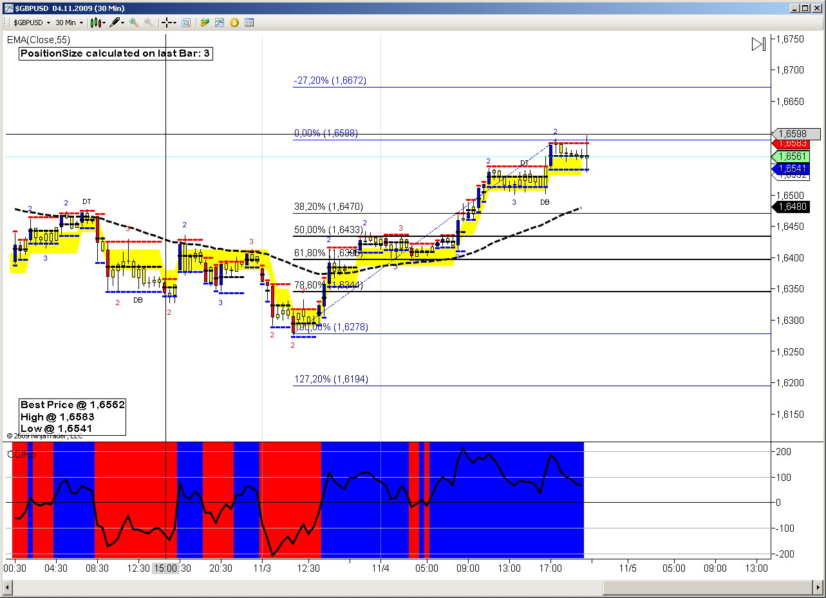Open the chart properties grid icon
The height and width of the screenshot is (598, 826).
[249, 23]
